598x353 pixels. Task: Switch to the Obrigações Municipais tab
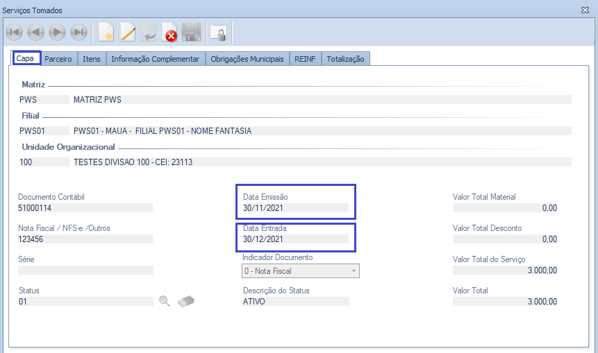(247, 59)
